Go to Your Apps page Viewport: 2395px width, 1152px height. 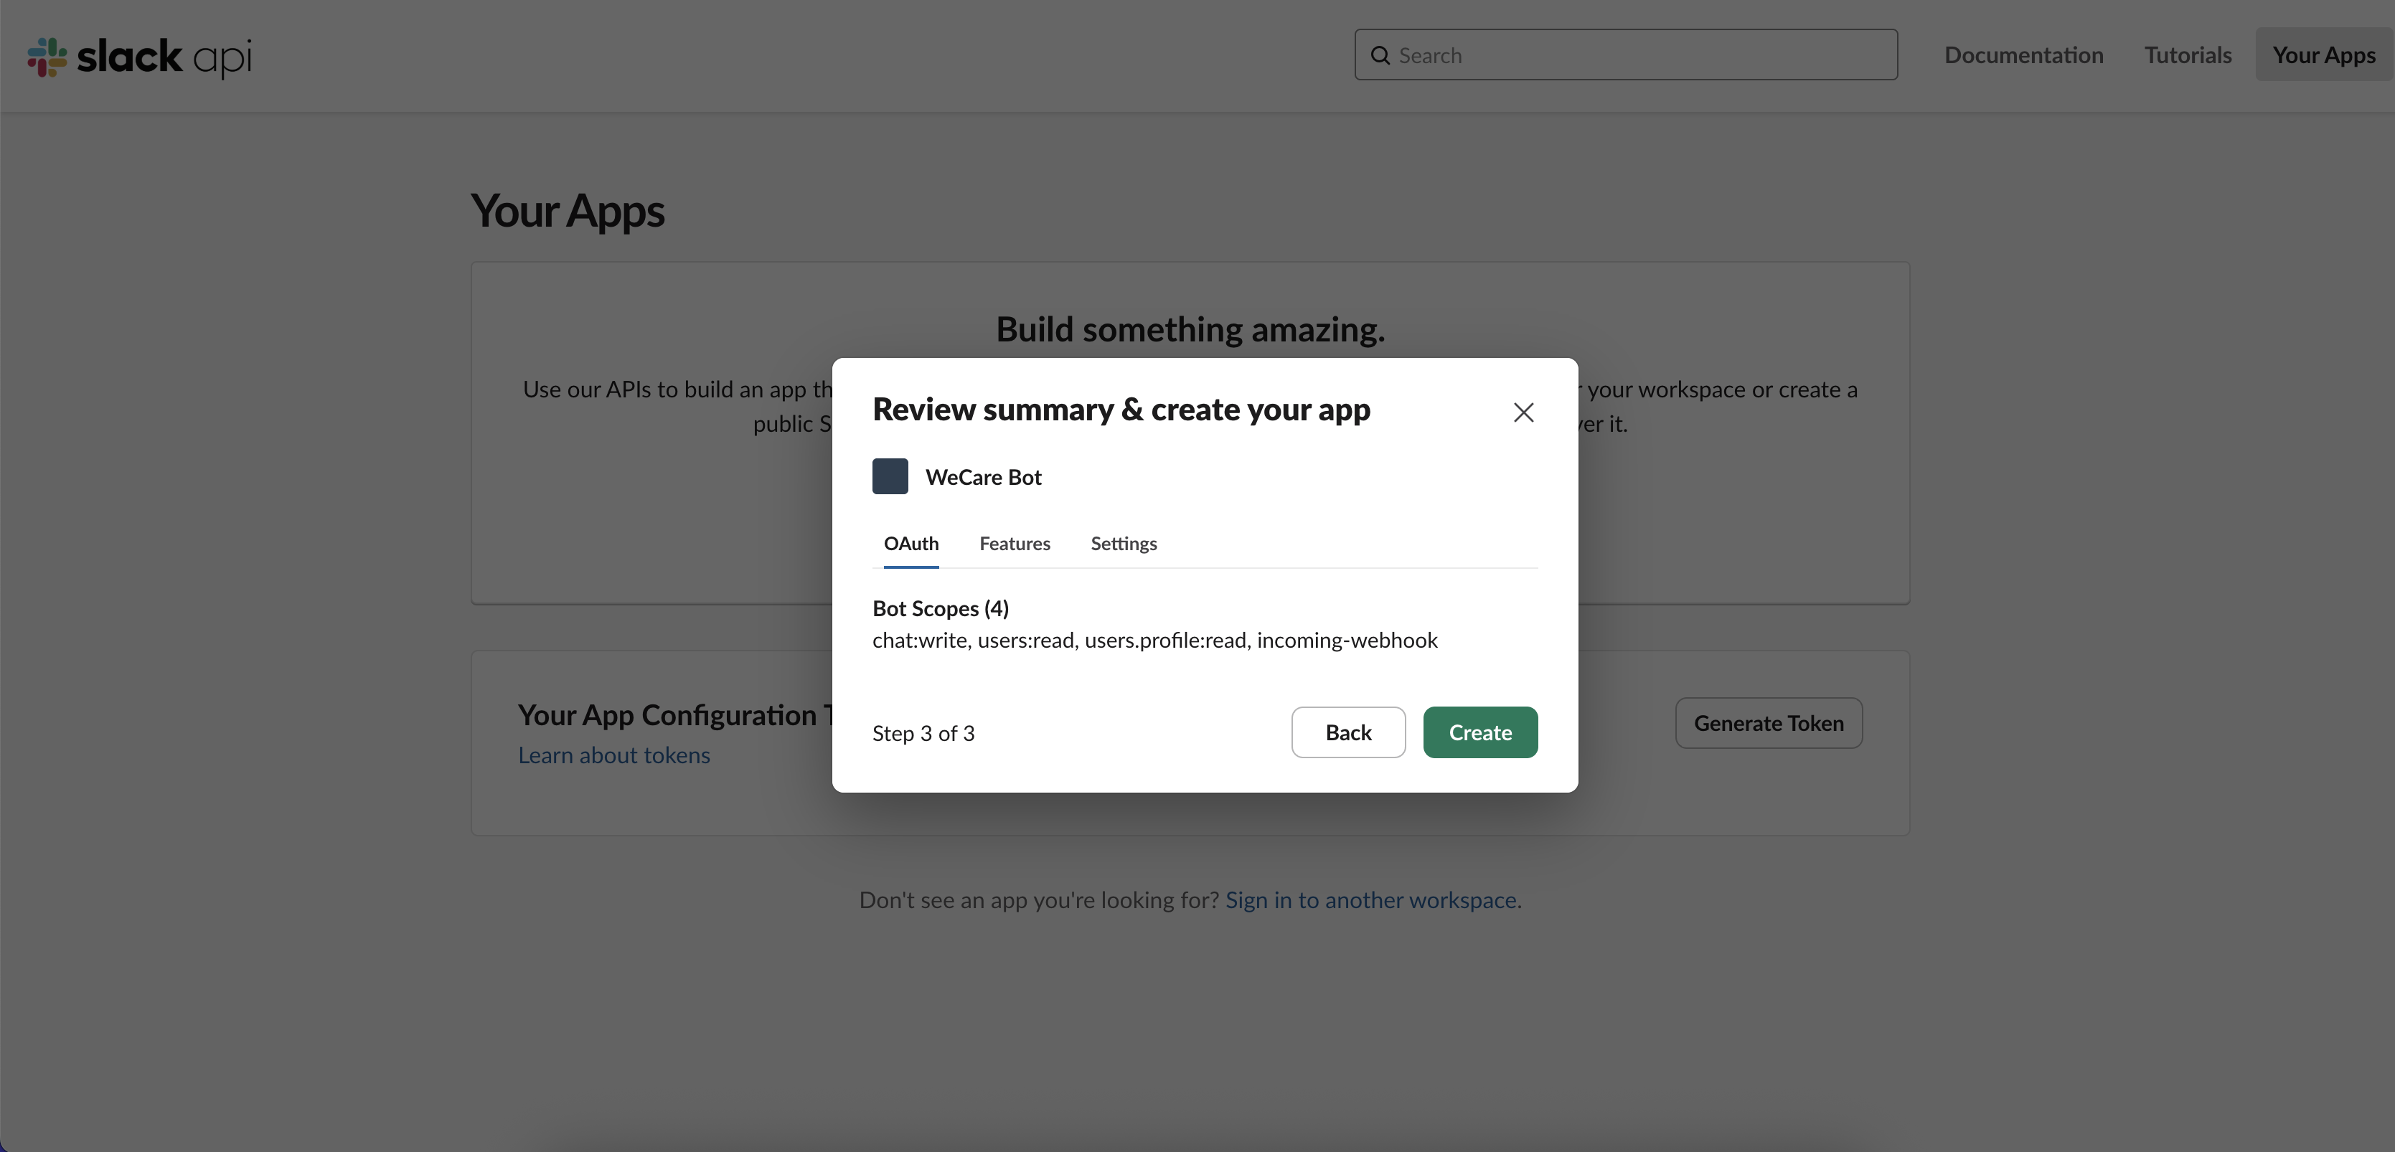(x=2323, y=55)
